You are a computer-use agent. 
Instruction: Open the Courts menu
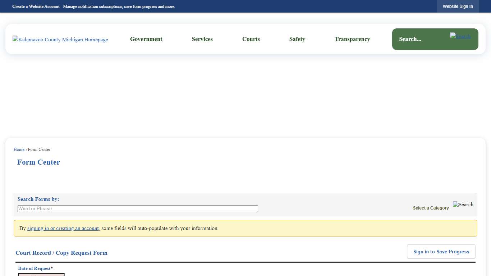point(251,39)
